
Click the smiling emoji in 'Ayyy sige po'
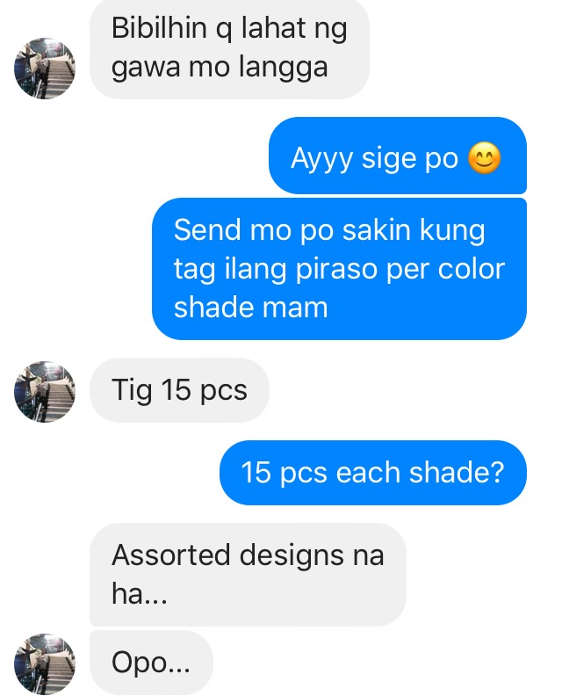[x=485, y=158]
